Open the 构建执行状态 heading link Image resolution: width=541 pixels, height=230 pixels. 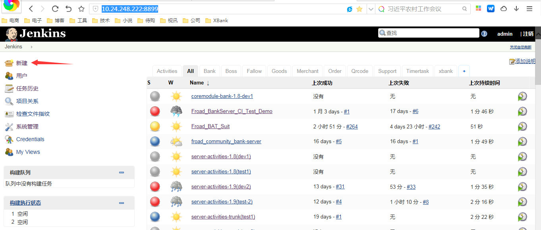pos(25,203)
